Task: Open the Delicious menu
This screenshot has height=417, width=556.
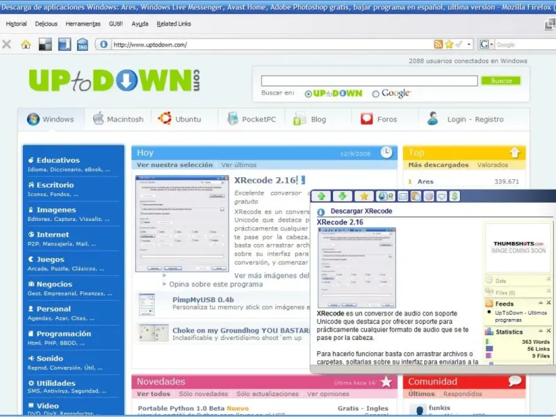Action: point(46,24)
